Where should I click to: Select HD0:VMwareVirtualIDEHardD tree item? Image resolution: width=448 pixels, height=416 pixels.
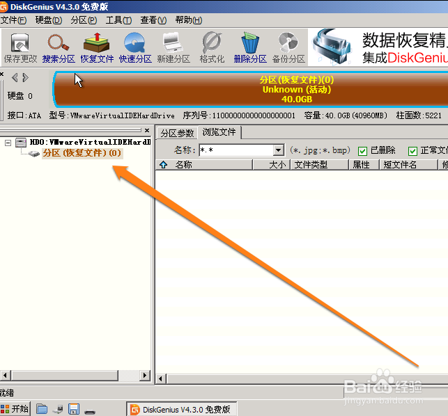point(90,142)
